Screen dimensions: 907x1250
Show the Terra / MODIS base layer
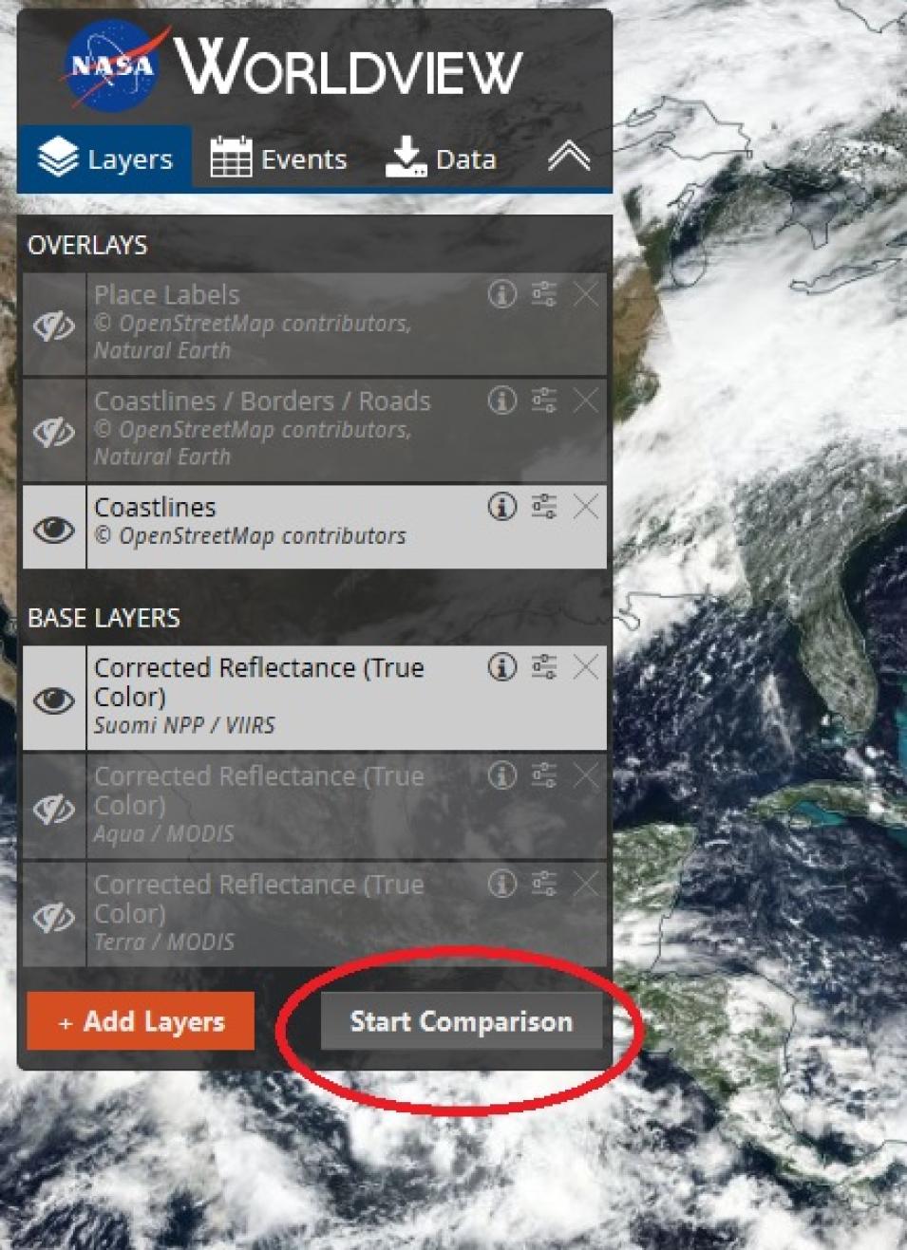click(x=54, y=917)
